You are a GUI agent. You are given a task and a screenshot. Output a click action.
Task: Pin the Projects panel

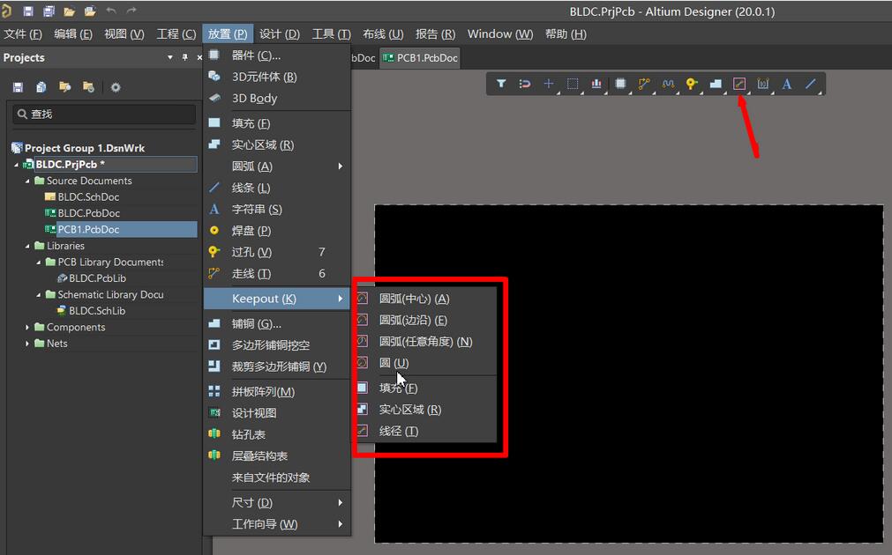point(185,57)
